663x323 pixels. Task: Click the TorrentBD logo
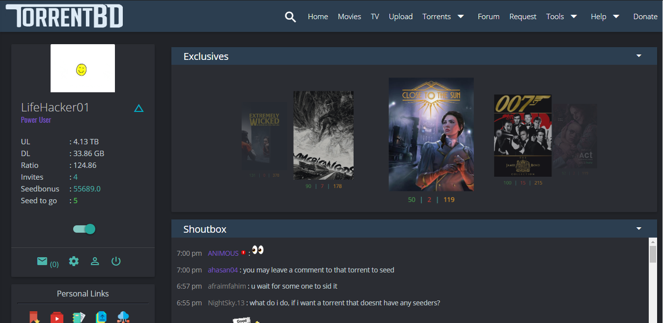(x=64, y=16)
